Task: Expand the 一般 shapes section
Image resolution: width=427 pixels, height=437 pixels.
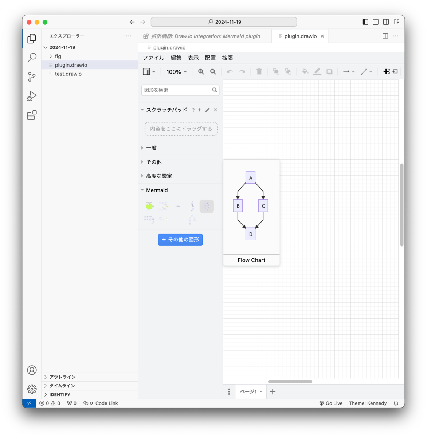Action: (x=151, y=148)
